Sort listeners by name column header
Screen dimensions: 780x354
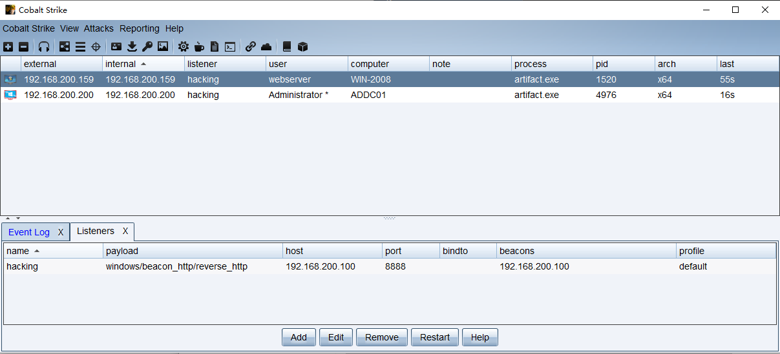click(x=53, y=251)
